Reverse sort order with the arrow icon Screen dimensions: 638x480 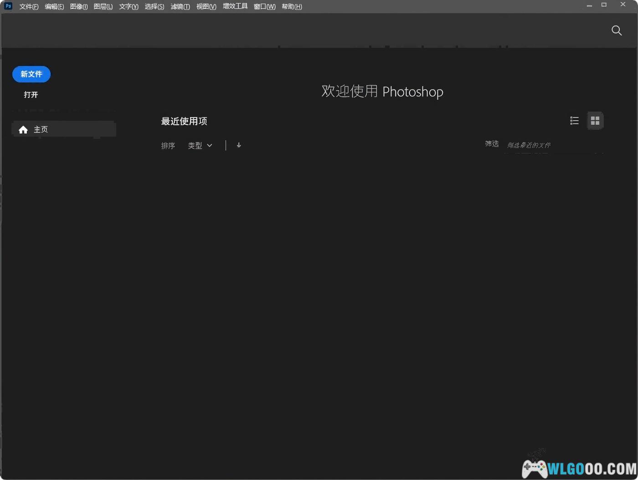(239, 145)
